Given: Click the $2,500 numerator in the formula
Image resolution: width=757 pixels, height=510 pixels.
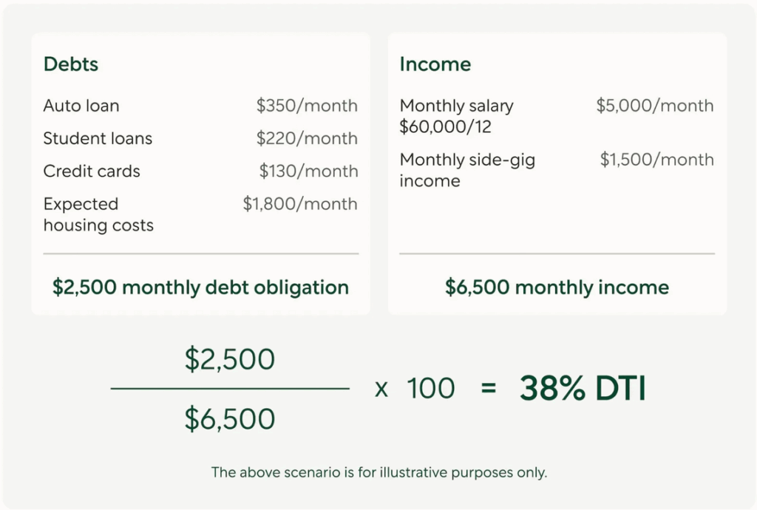Looking at the screenshot, I should point(230,359).
